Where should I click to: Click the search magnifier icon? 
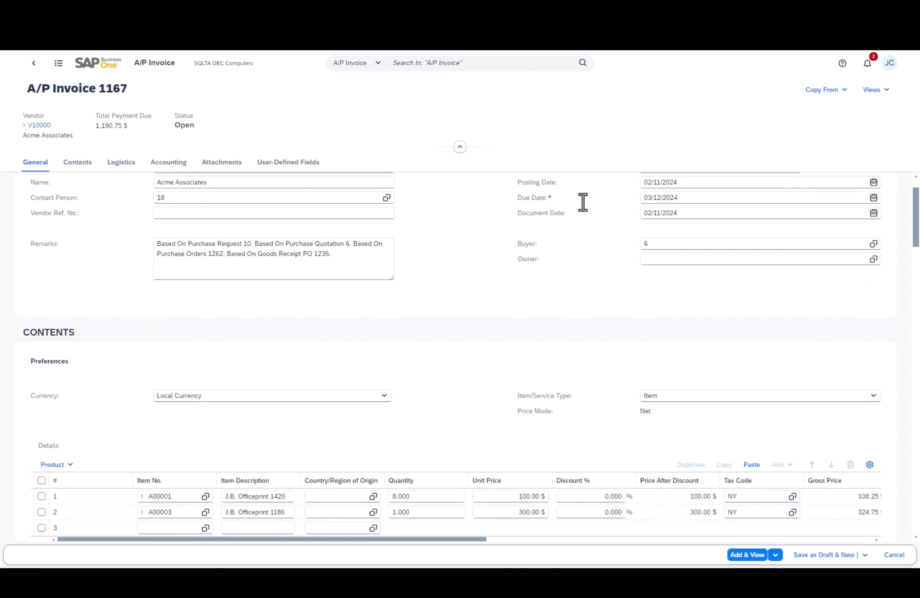[x=583, y=63]
